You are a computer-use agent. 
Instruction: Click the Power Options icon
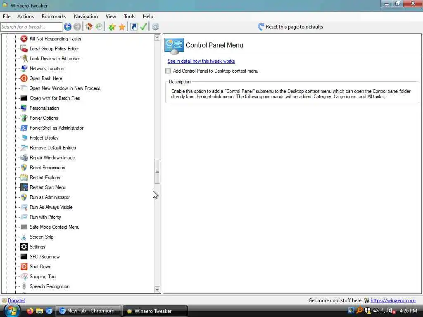click(x=24, y=118)
